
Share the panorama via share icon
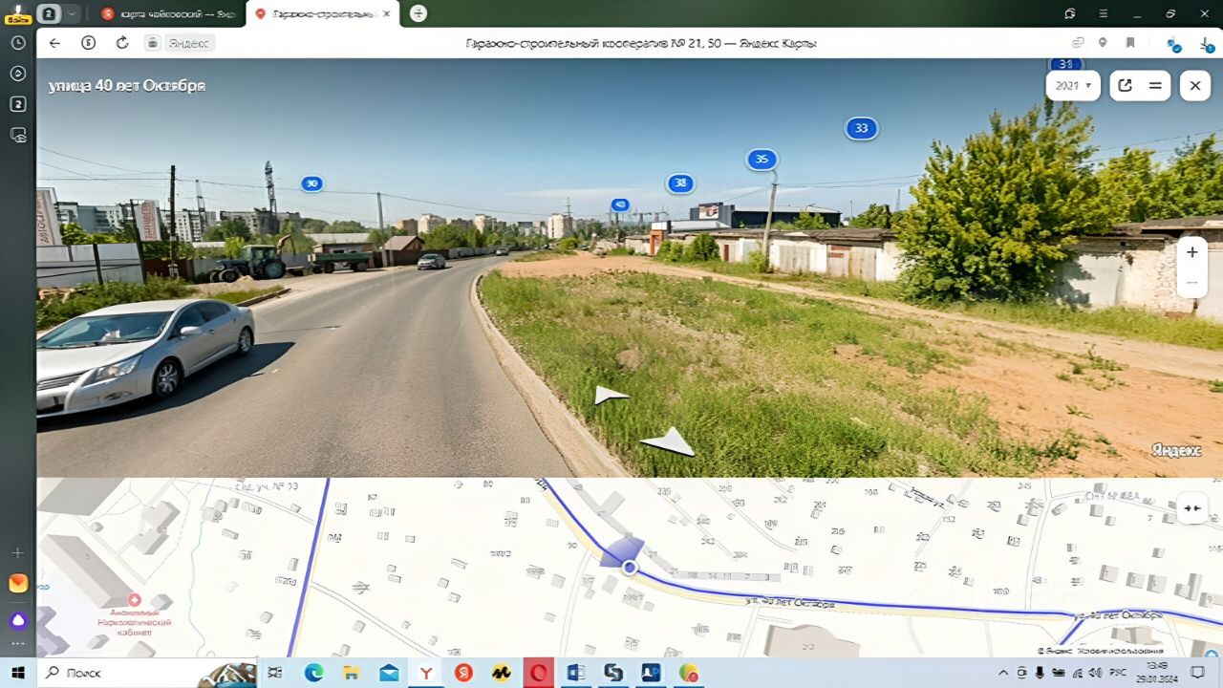[1126, 85]
